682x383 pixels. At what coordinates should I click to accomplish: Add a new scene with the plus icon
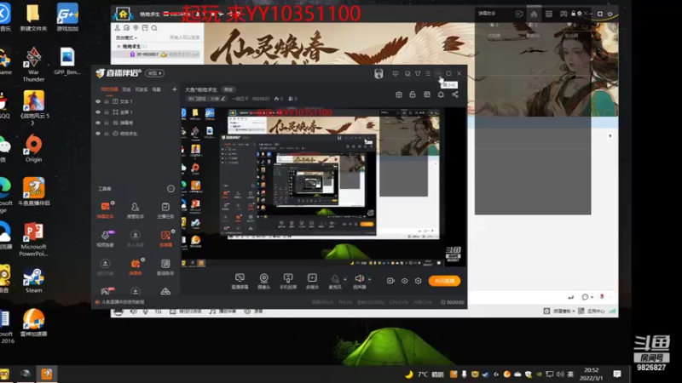coord(175,89)
